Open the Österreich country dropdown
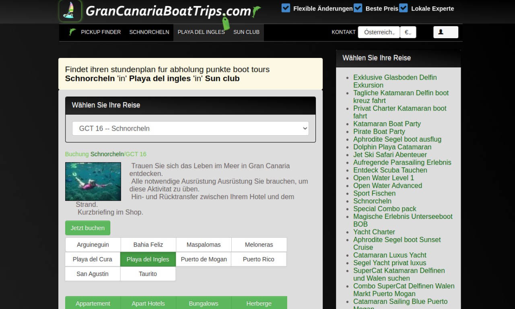 [x=379, y=32]
